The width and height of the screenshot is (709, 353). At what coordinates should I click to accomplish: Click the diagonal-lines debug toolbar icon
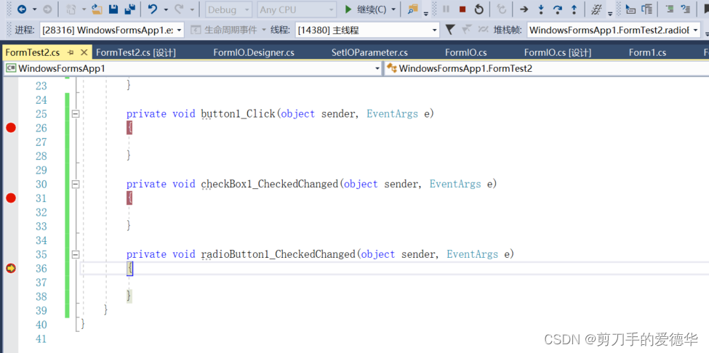point(596,9)
